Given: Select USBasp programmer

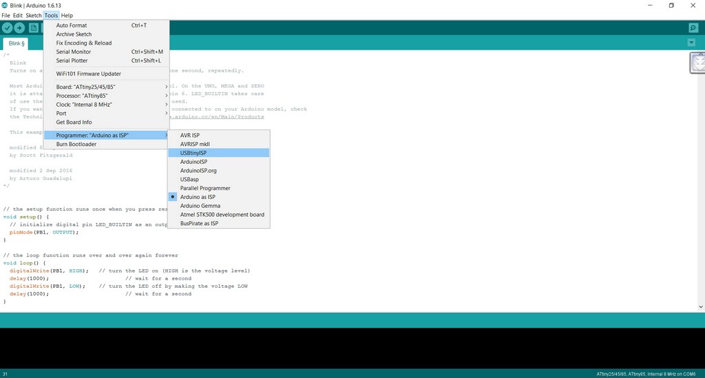Looking at the screenshot, I should point(218,179).
